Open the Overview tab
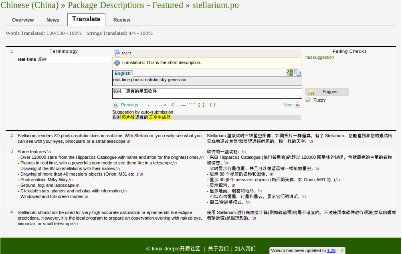The image size is (402, 254). point(23,20)
